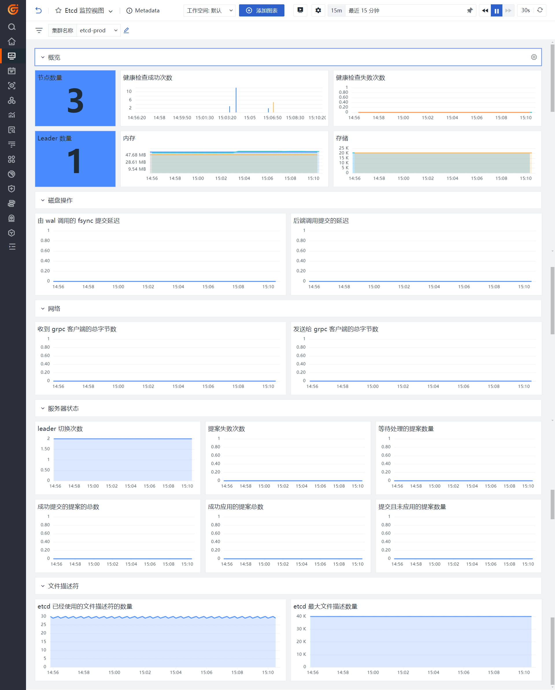The height and width of the screenshot is (690, 555).
Task: Toggle the filter view icon
Action: 39,30
